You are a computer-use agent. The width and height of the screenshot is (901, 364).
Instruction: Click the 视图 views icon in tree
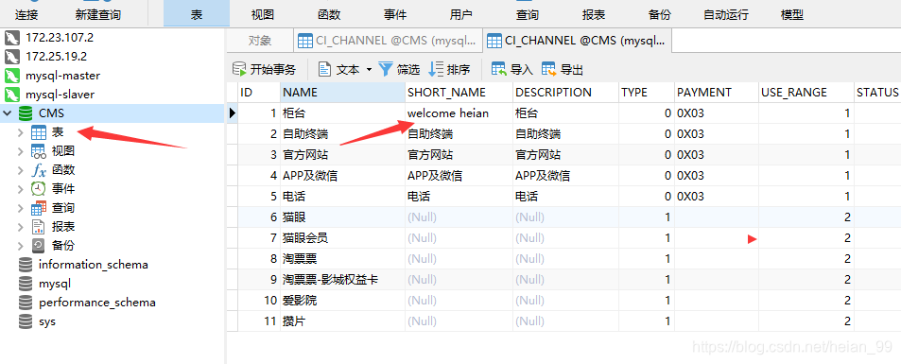39,151
